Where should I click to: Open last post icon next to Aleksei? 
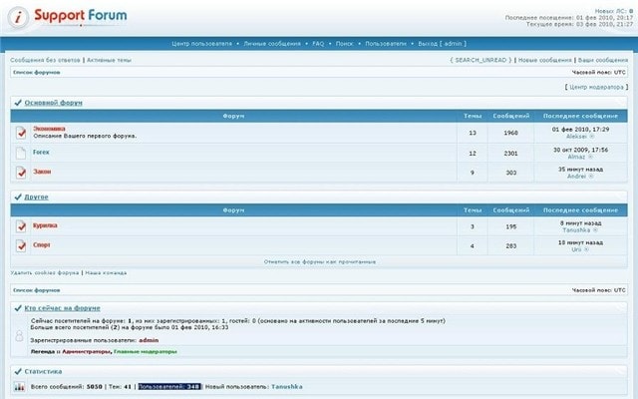tap(591, 137)
